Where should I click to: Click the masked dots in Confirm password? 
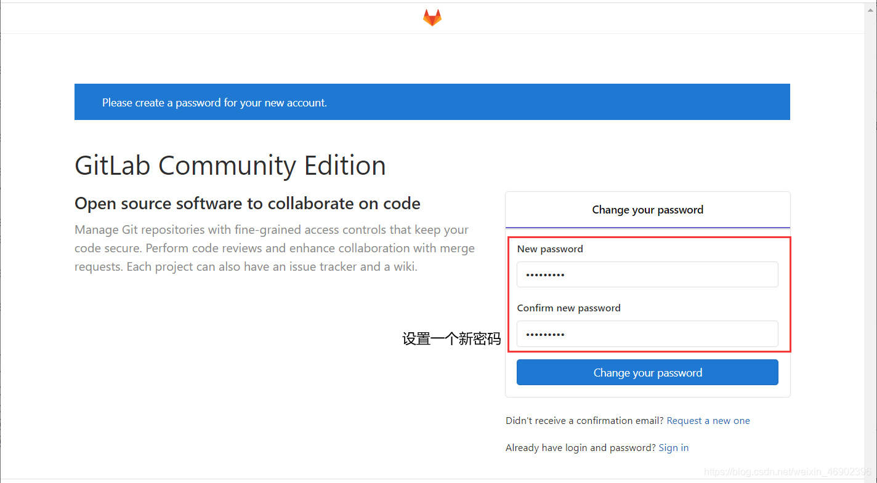click(545, 334)
